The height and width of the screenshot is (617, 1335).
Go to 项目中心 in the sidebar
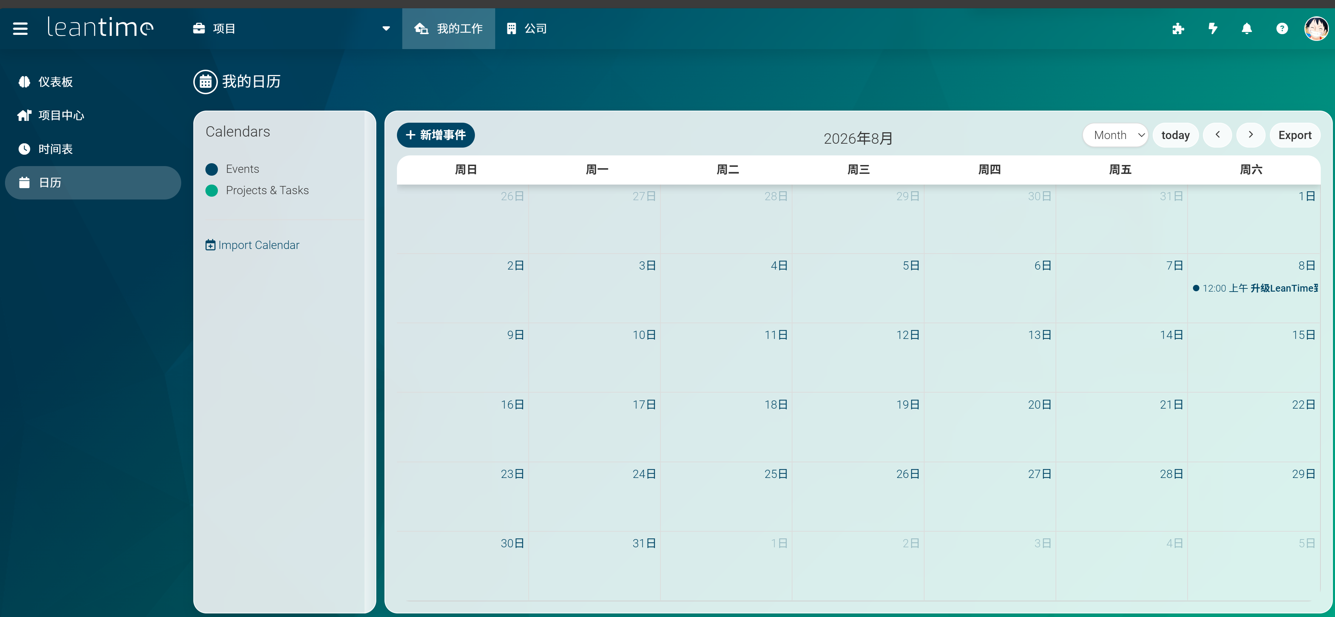pyautogui.click(x=61, y=116)
